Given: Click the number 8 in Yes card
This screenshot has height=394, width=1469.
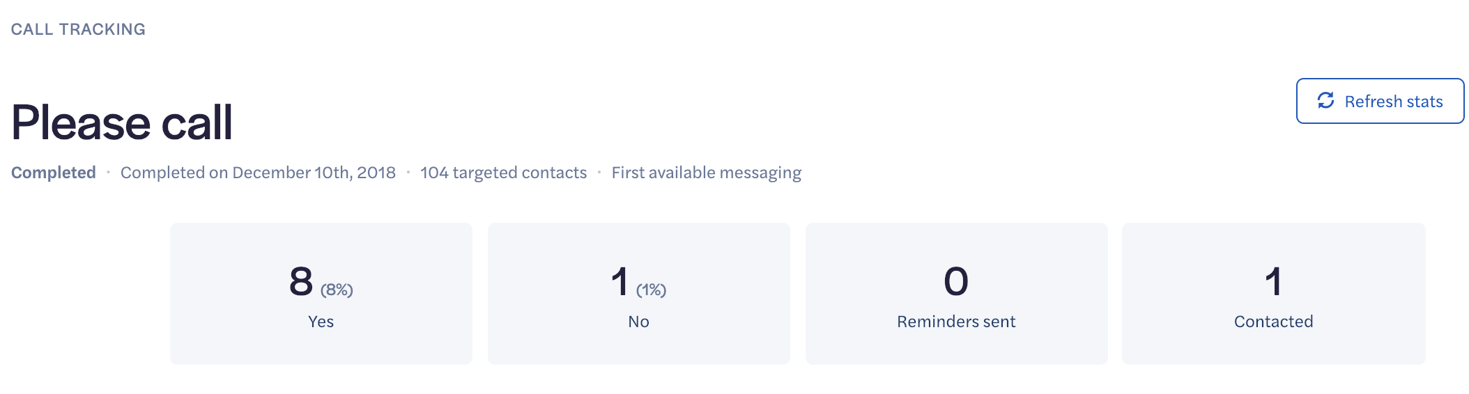Looking at the screenshot, I should pos(301,282).
